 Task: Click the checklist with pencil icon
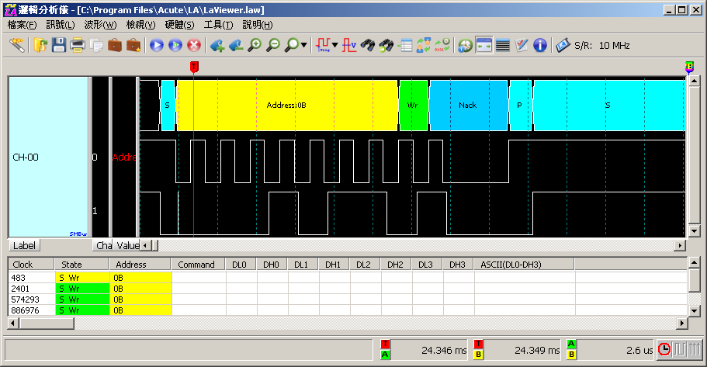(522, 45)
